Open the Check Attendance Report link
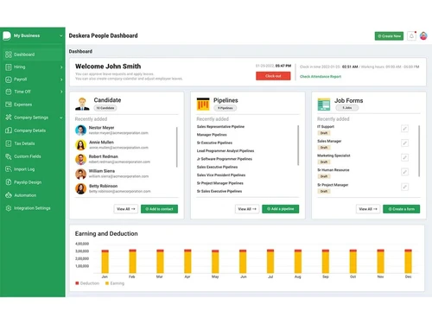This screenshot has height=324, width=432. click(321, 76)
